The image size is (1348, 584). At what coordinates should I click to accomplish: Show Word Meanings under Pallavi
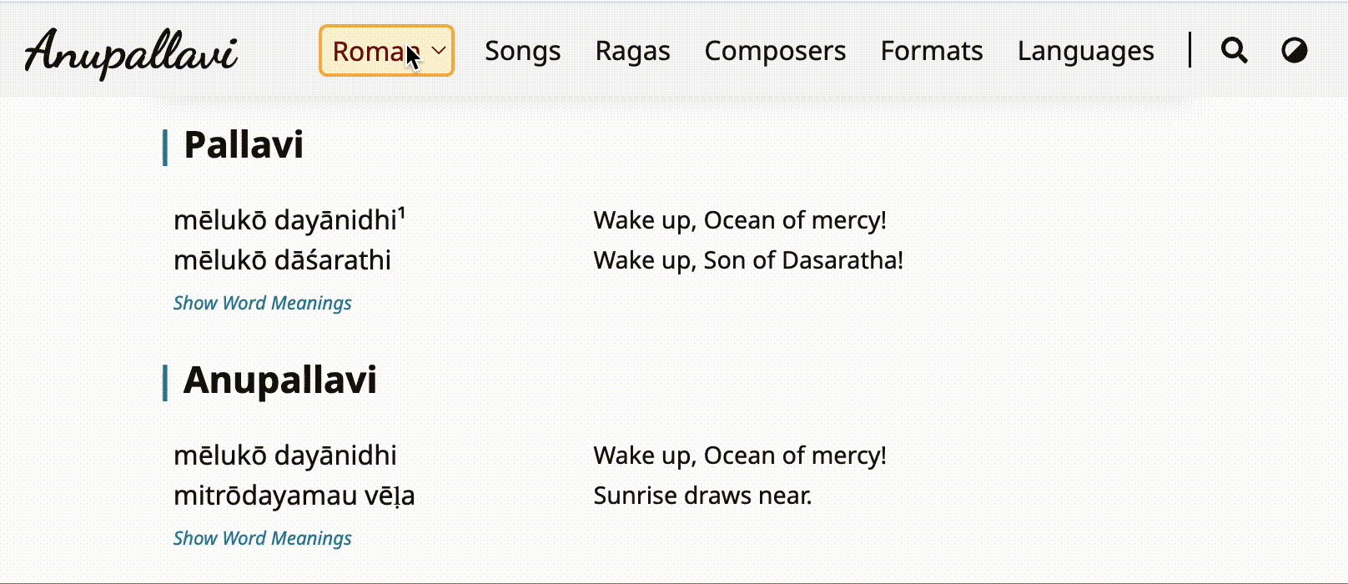pos(262,303)
